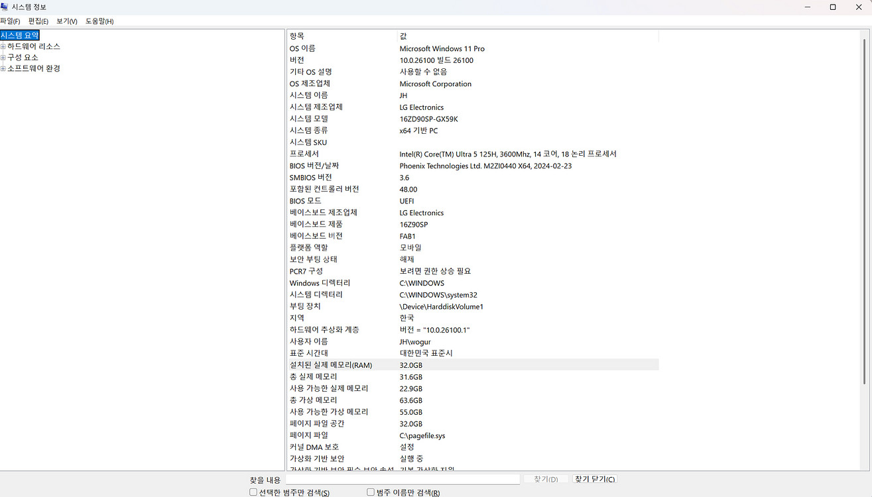Open the 편집(E) menu
Image resolution: width=872 pixels, height=497 pixels.
40,21
